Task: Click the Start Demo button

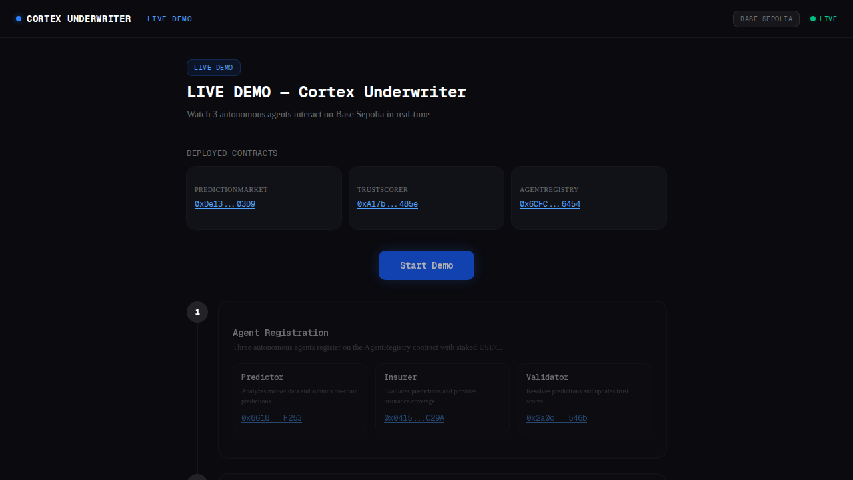Action: [426, 265]
